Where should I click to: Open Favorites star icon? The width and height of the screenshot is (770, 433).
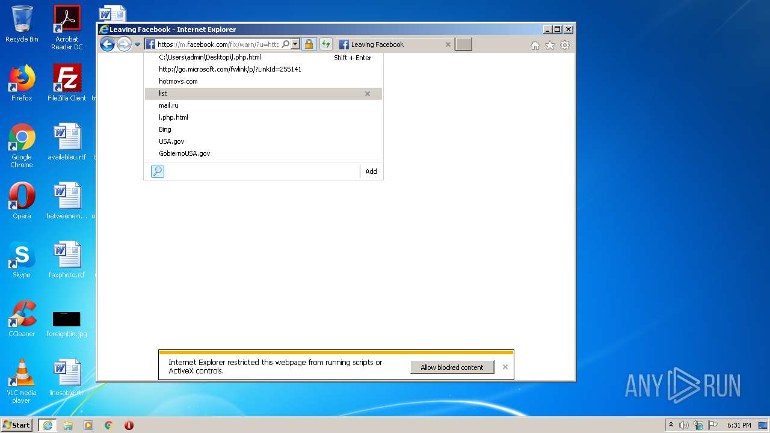[550, 45]
